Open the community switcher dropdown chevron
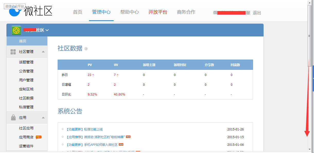The image size is (314, 153). pos(47,30)
